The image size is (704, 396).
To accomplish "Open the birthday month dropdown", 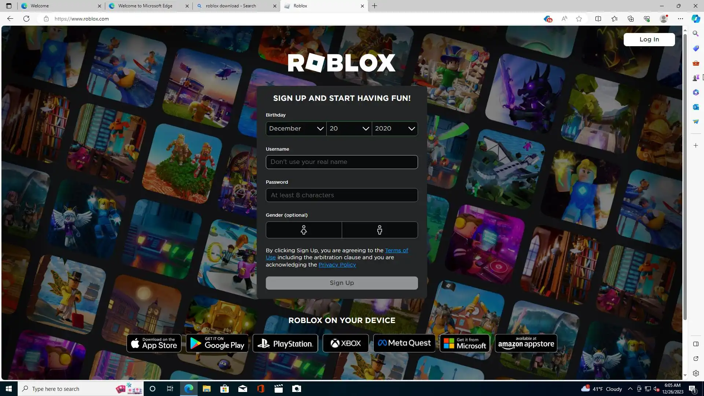I will [296, 129].
